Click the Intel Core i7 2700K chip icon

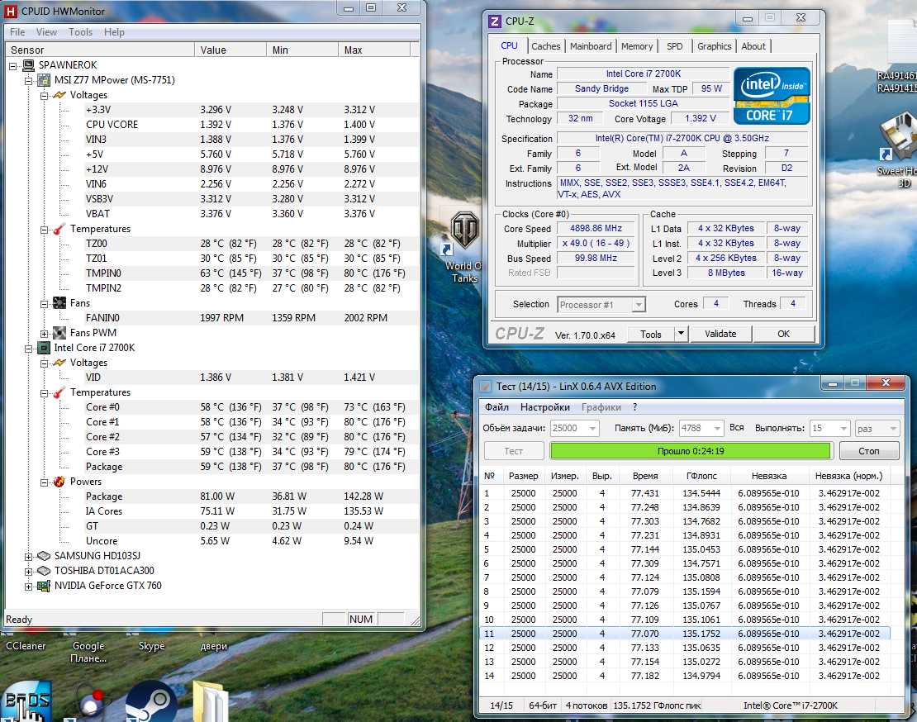[44, 348]
